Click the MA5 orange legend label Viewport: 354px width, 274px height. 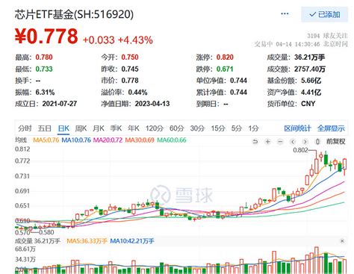pos(46,140)
